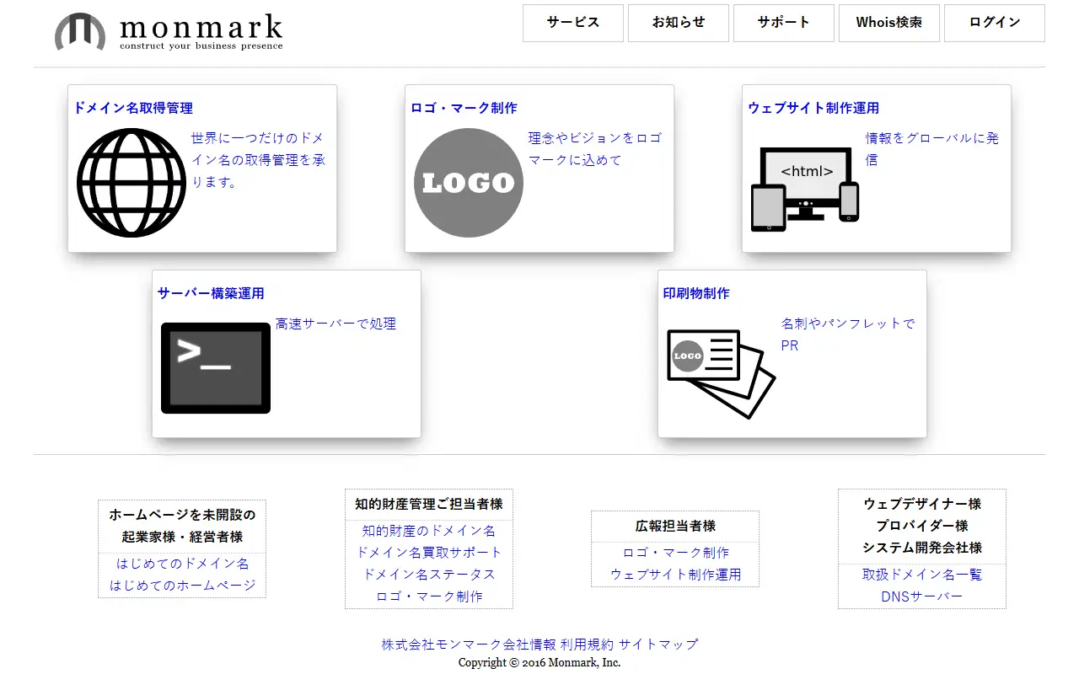The image size is (1079, 674).
Task: Click the 世界に一つだけのドメイン名 description text
Action: coord(258,160)
